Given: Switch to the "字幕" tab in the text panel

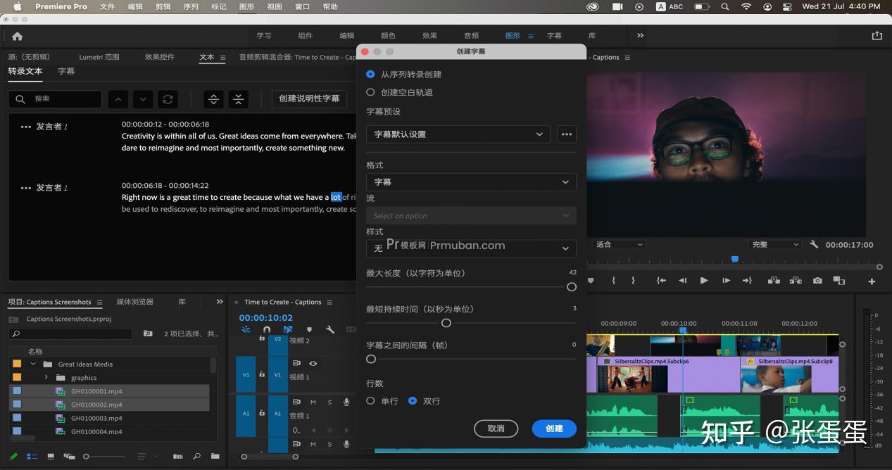Looking at the screenshot, I should tap(66, 71).
